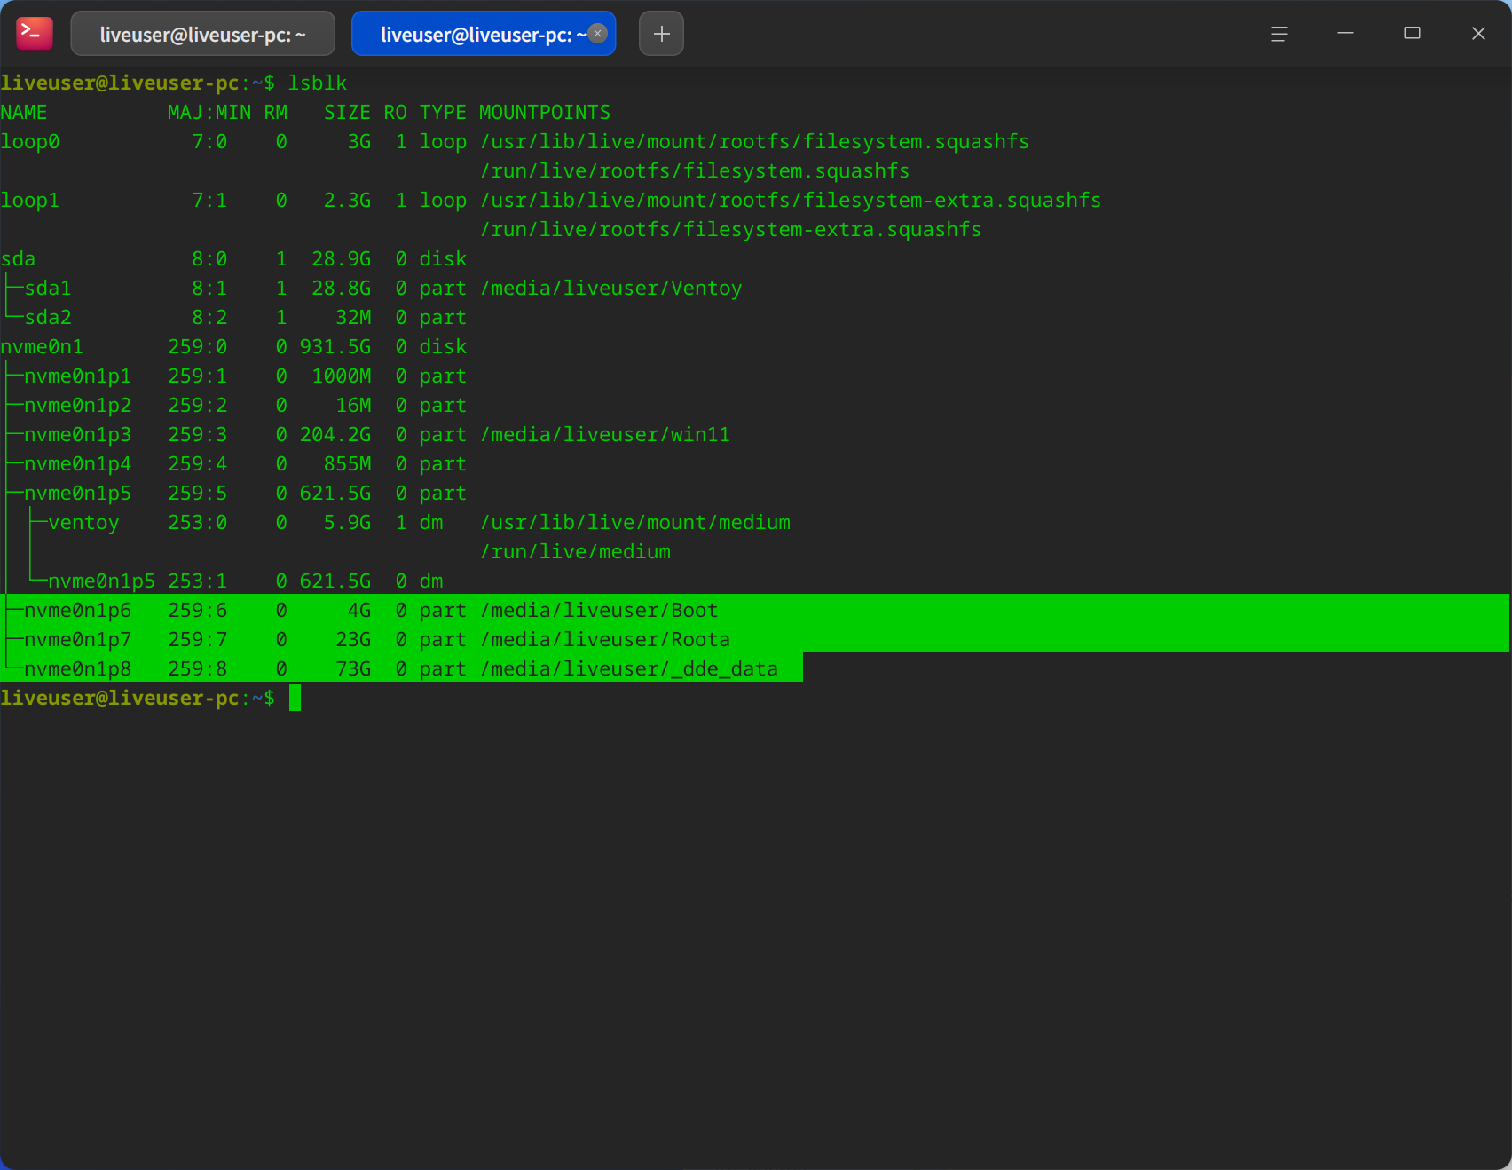Click the nvme0n1p1 partition name
Screen dimensions: 1512x1170
coord(78,376)
